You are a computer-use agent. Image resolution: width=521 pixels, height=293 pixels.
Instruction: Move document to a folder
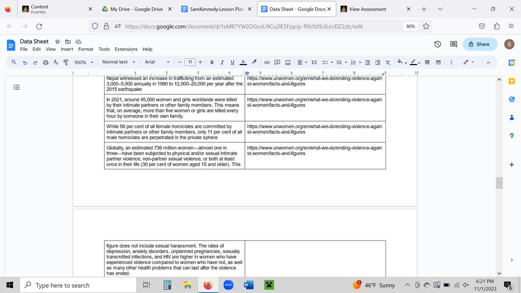click(x=68, y=42)
